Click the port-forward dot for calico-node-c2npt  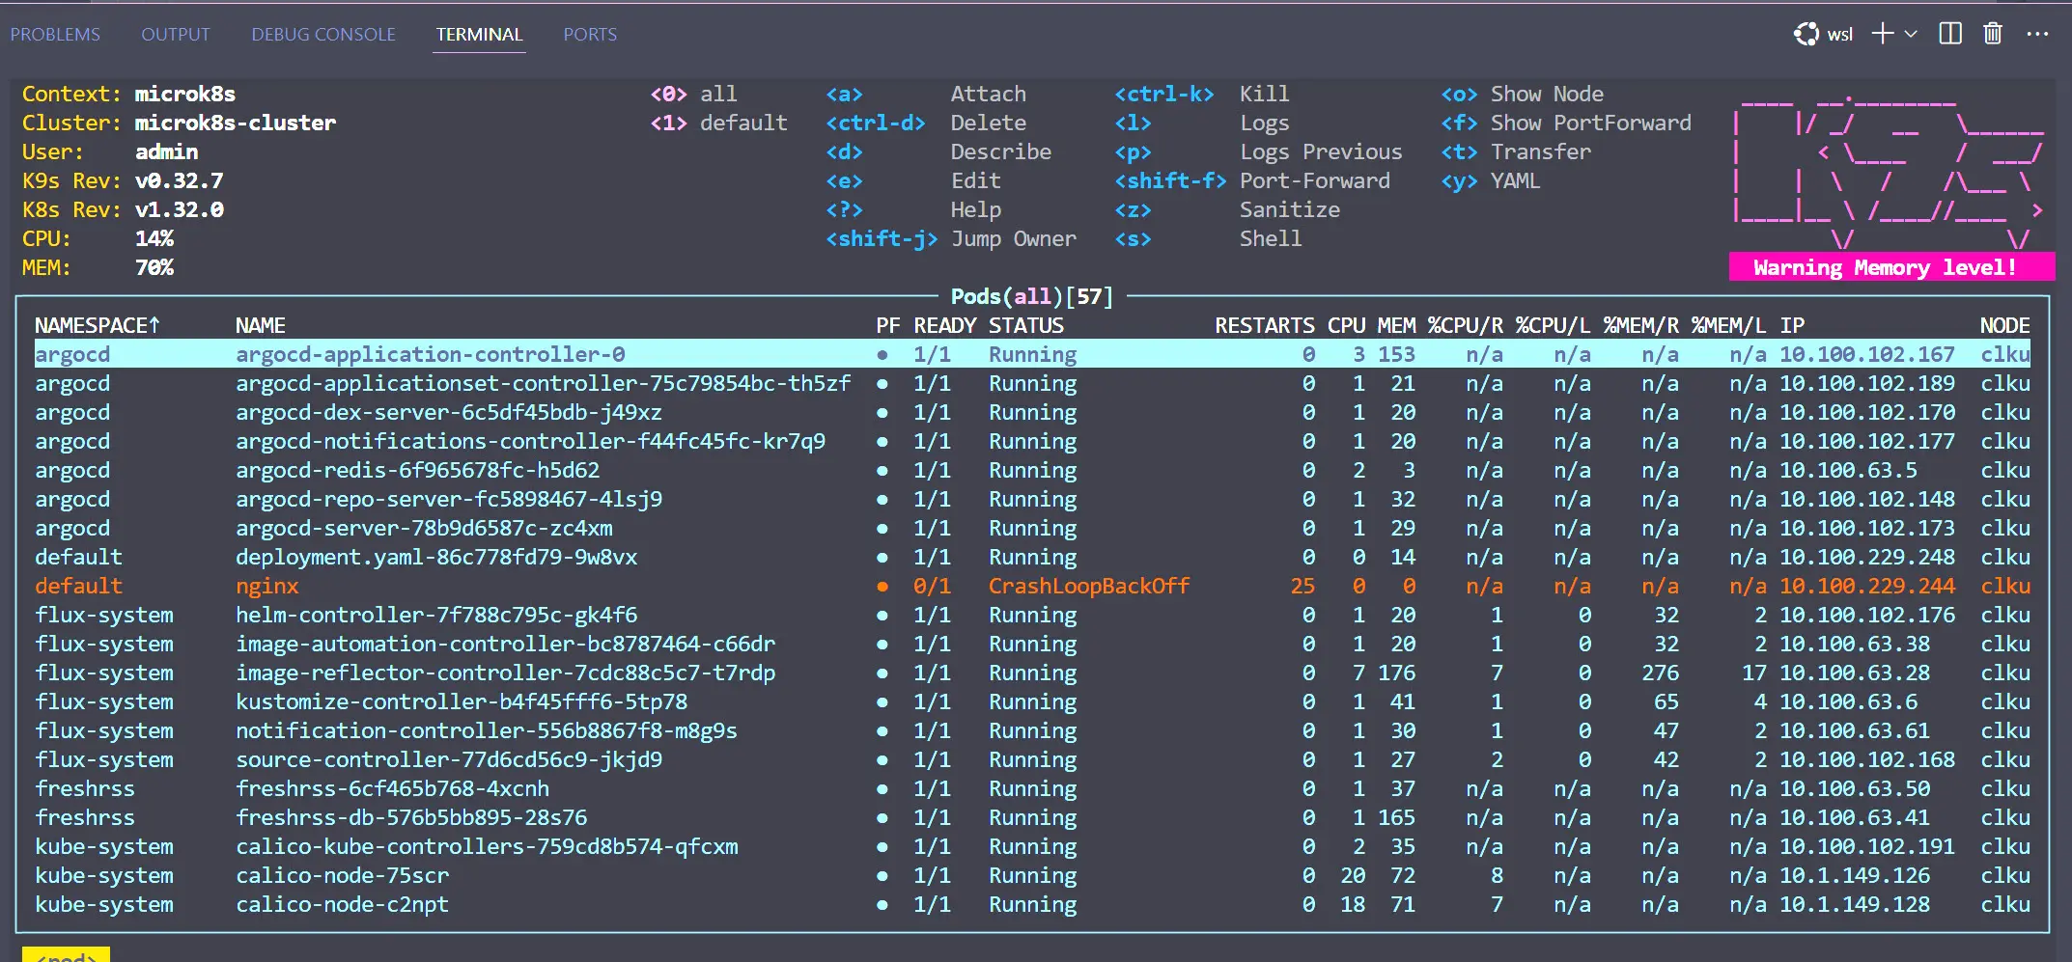[882, 904]
